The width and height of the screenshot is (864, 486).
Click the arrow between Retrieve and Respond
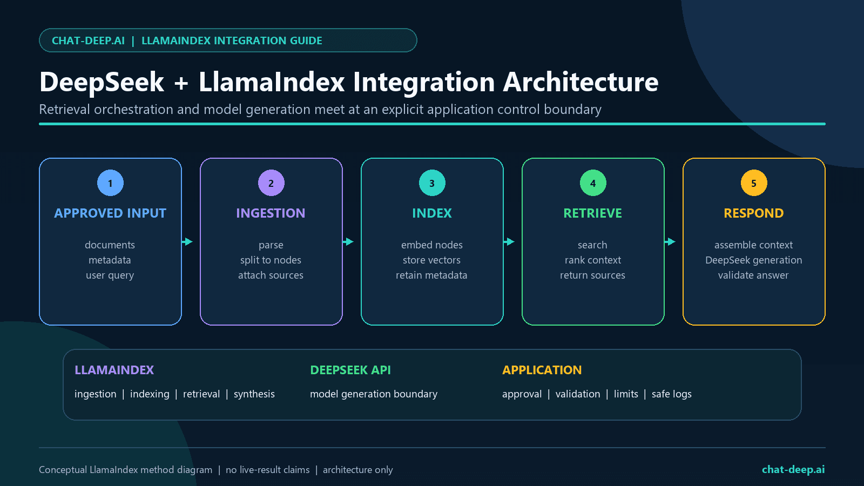tap(670, 241)
